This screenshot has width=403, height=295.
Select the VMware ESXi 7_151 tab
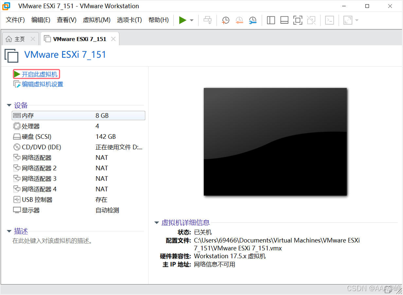(x=79, y=39)
